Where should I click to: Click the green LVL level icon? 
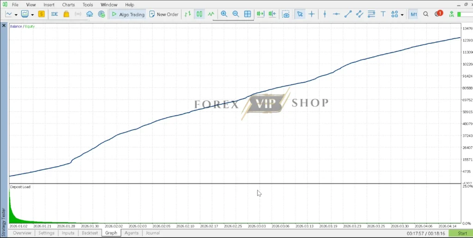[451, 14]
